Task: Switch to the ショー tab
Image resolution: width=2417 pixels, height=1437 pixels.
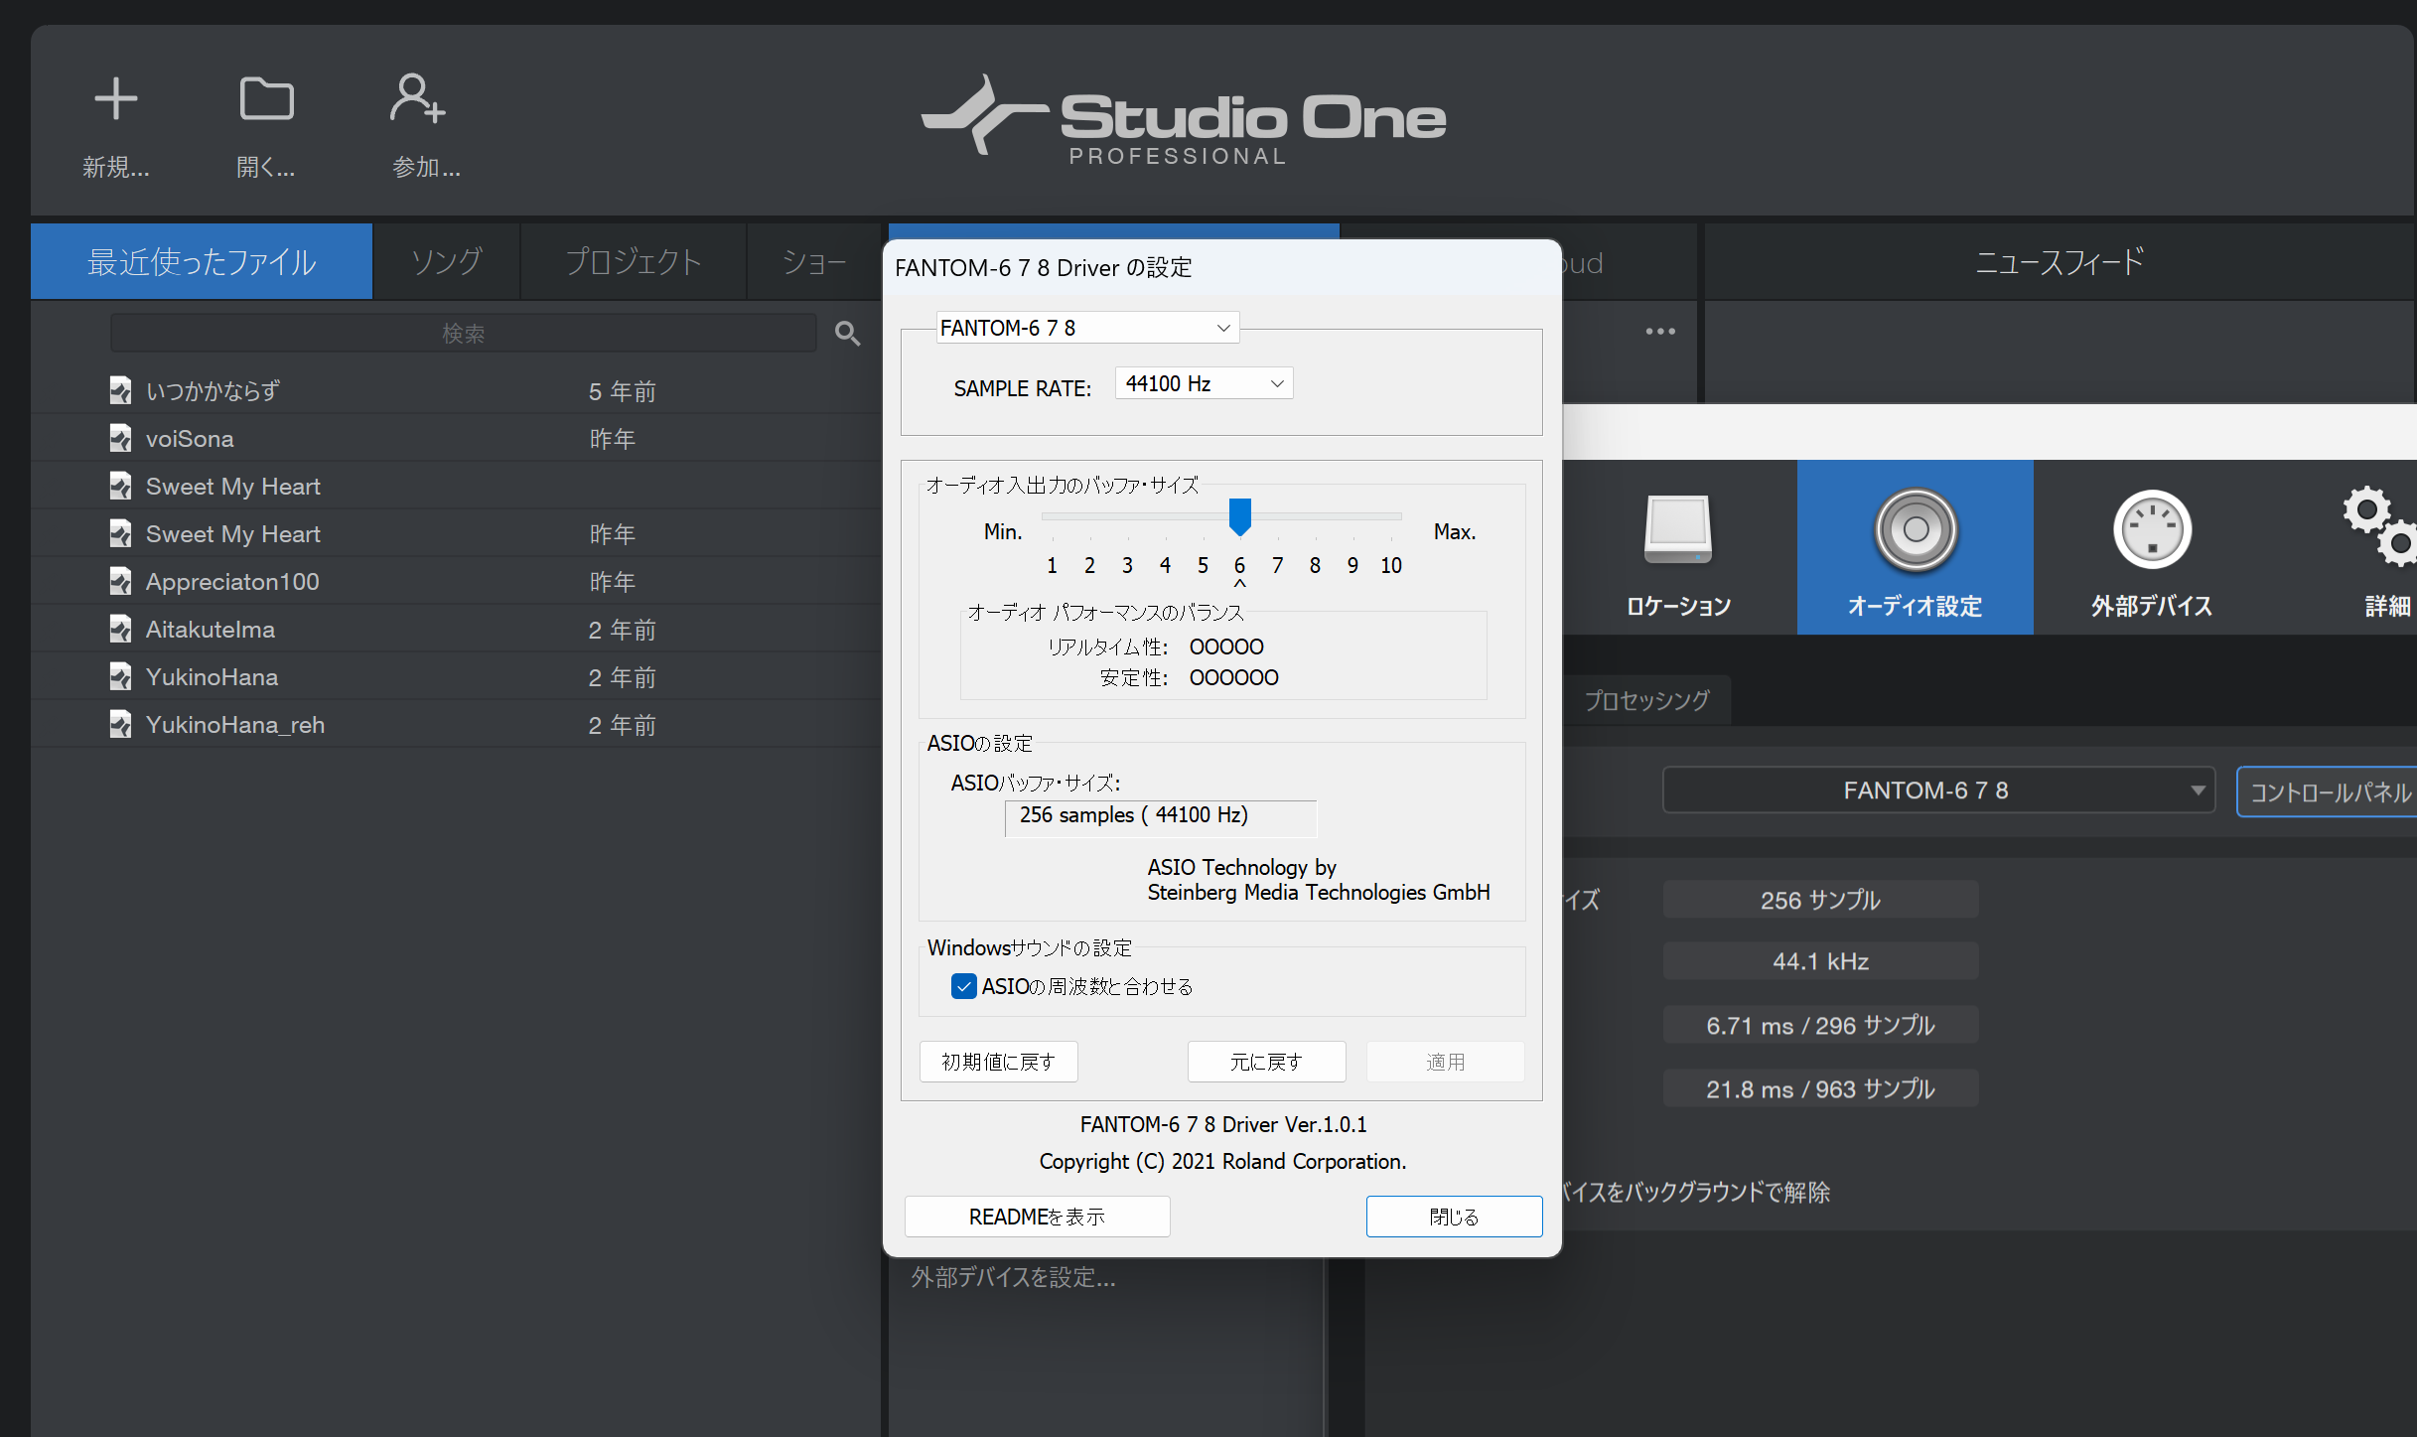Action: click(x=814, y=262)
